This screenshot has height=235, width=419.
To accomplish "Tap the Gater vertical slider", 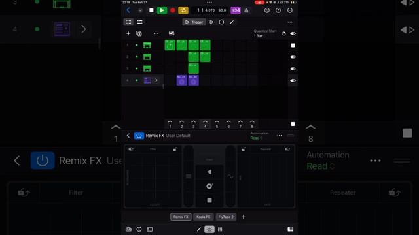I will point(189,176).
